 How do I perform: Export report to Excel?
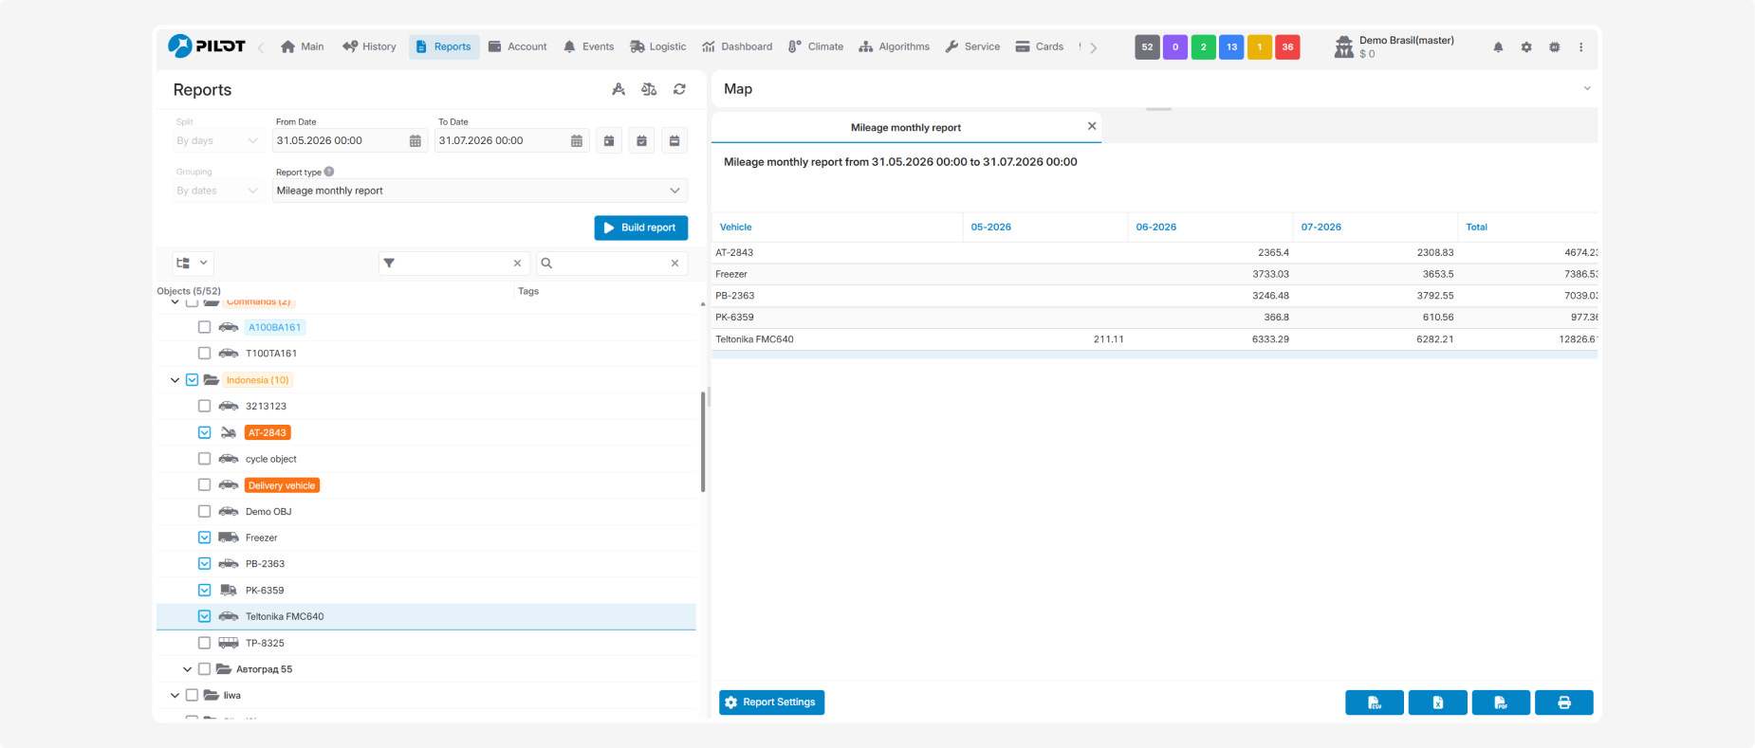1438,702
